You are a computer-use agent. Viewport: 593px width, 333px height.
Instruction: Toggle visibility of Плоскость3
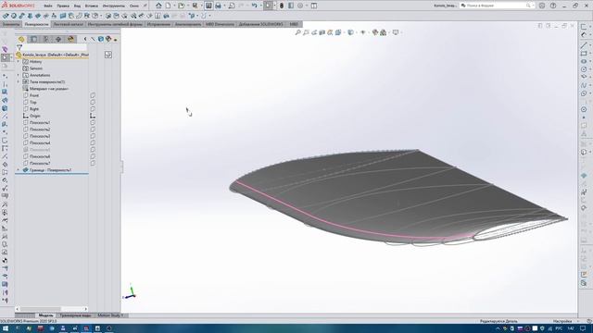(x=93, y=136)
